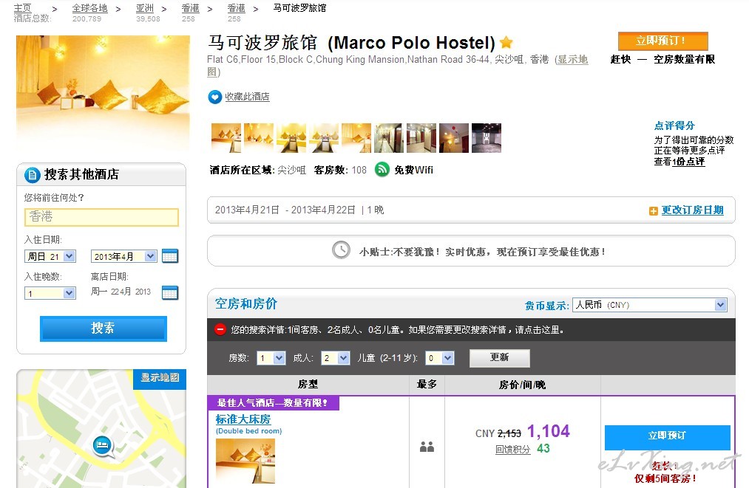Open the 房数 rooms dropdown
This screenshot has height=488, width=749.
pyautogui.click(x=271, y=358)
